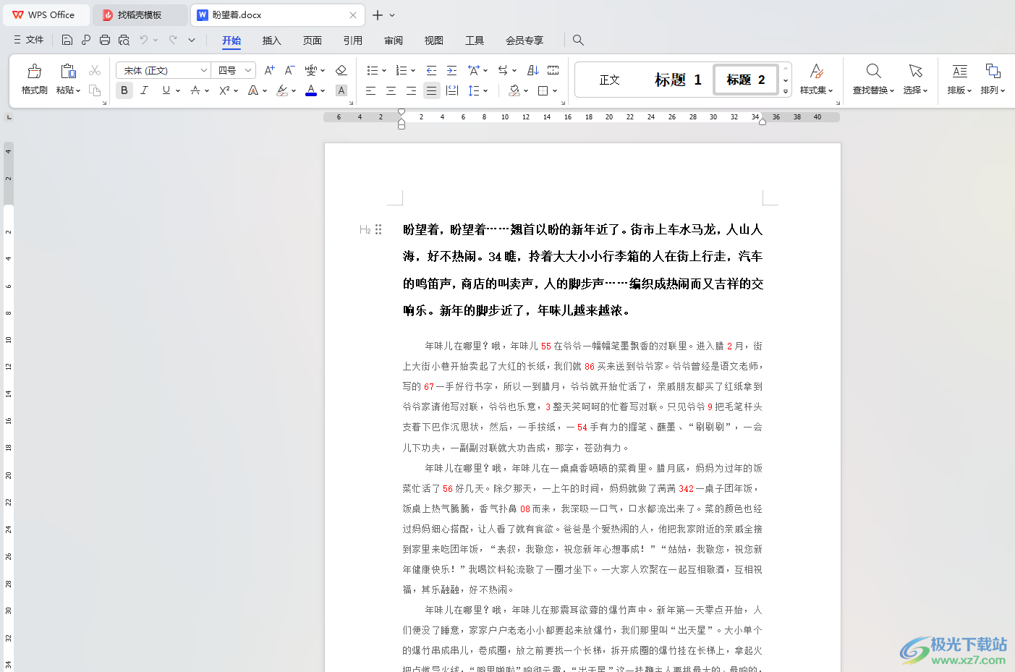The image size is (1015, 672).
Task: Expand font color dropdown arrow
Action: coord(323,91)
